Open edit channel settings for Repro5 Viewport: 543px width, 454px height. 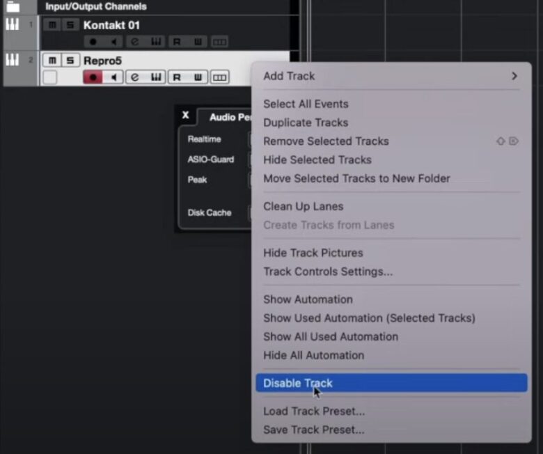pyautogui.click(x=135, y=77)
